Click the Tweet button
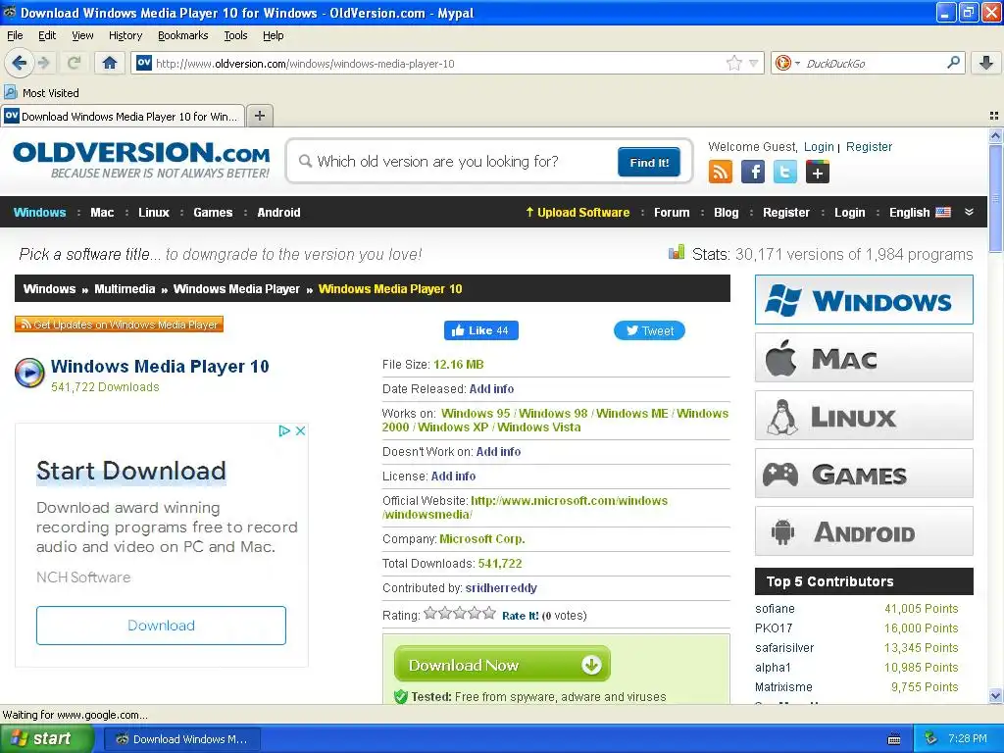This screenshot has width=1004, height=753. click(x=649, y=330)
